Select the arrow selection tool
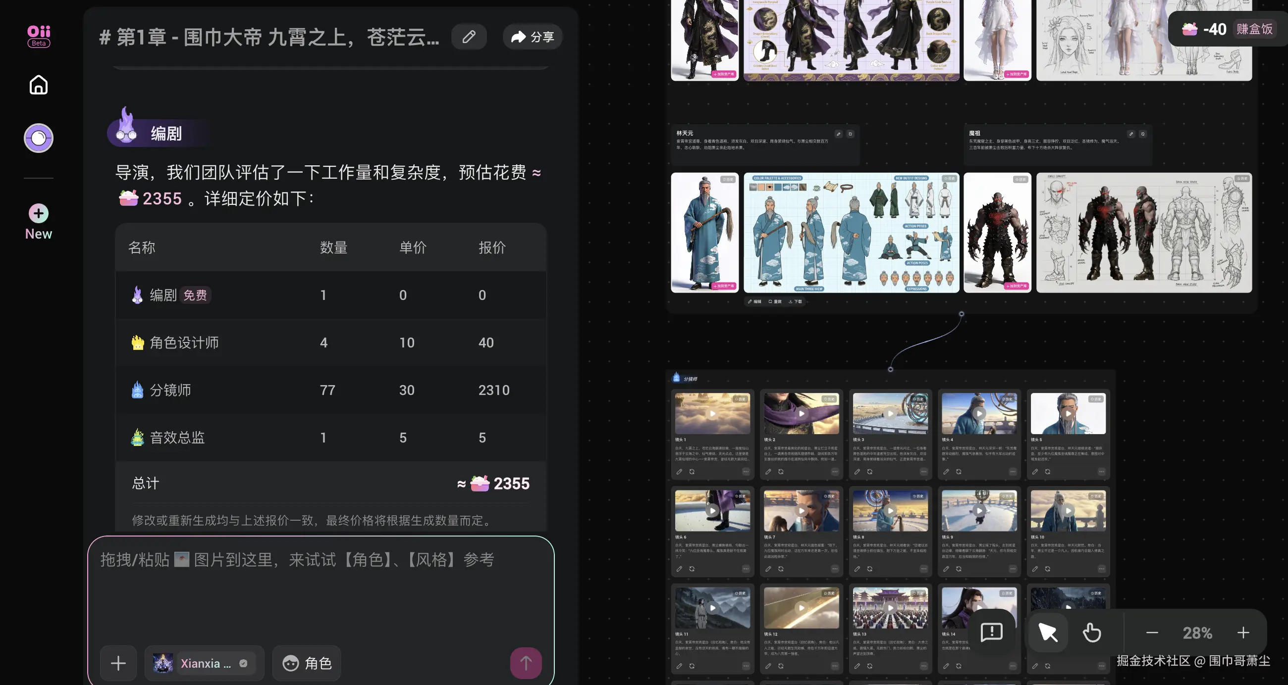The height and width of the screenshot is (685, 1288). [x=1049, y=633]
